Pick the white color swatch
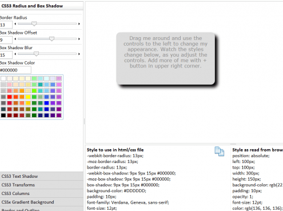 click(x=3, y=78)
